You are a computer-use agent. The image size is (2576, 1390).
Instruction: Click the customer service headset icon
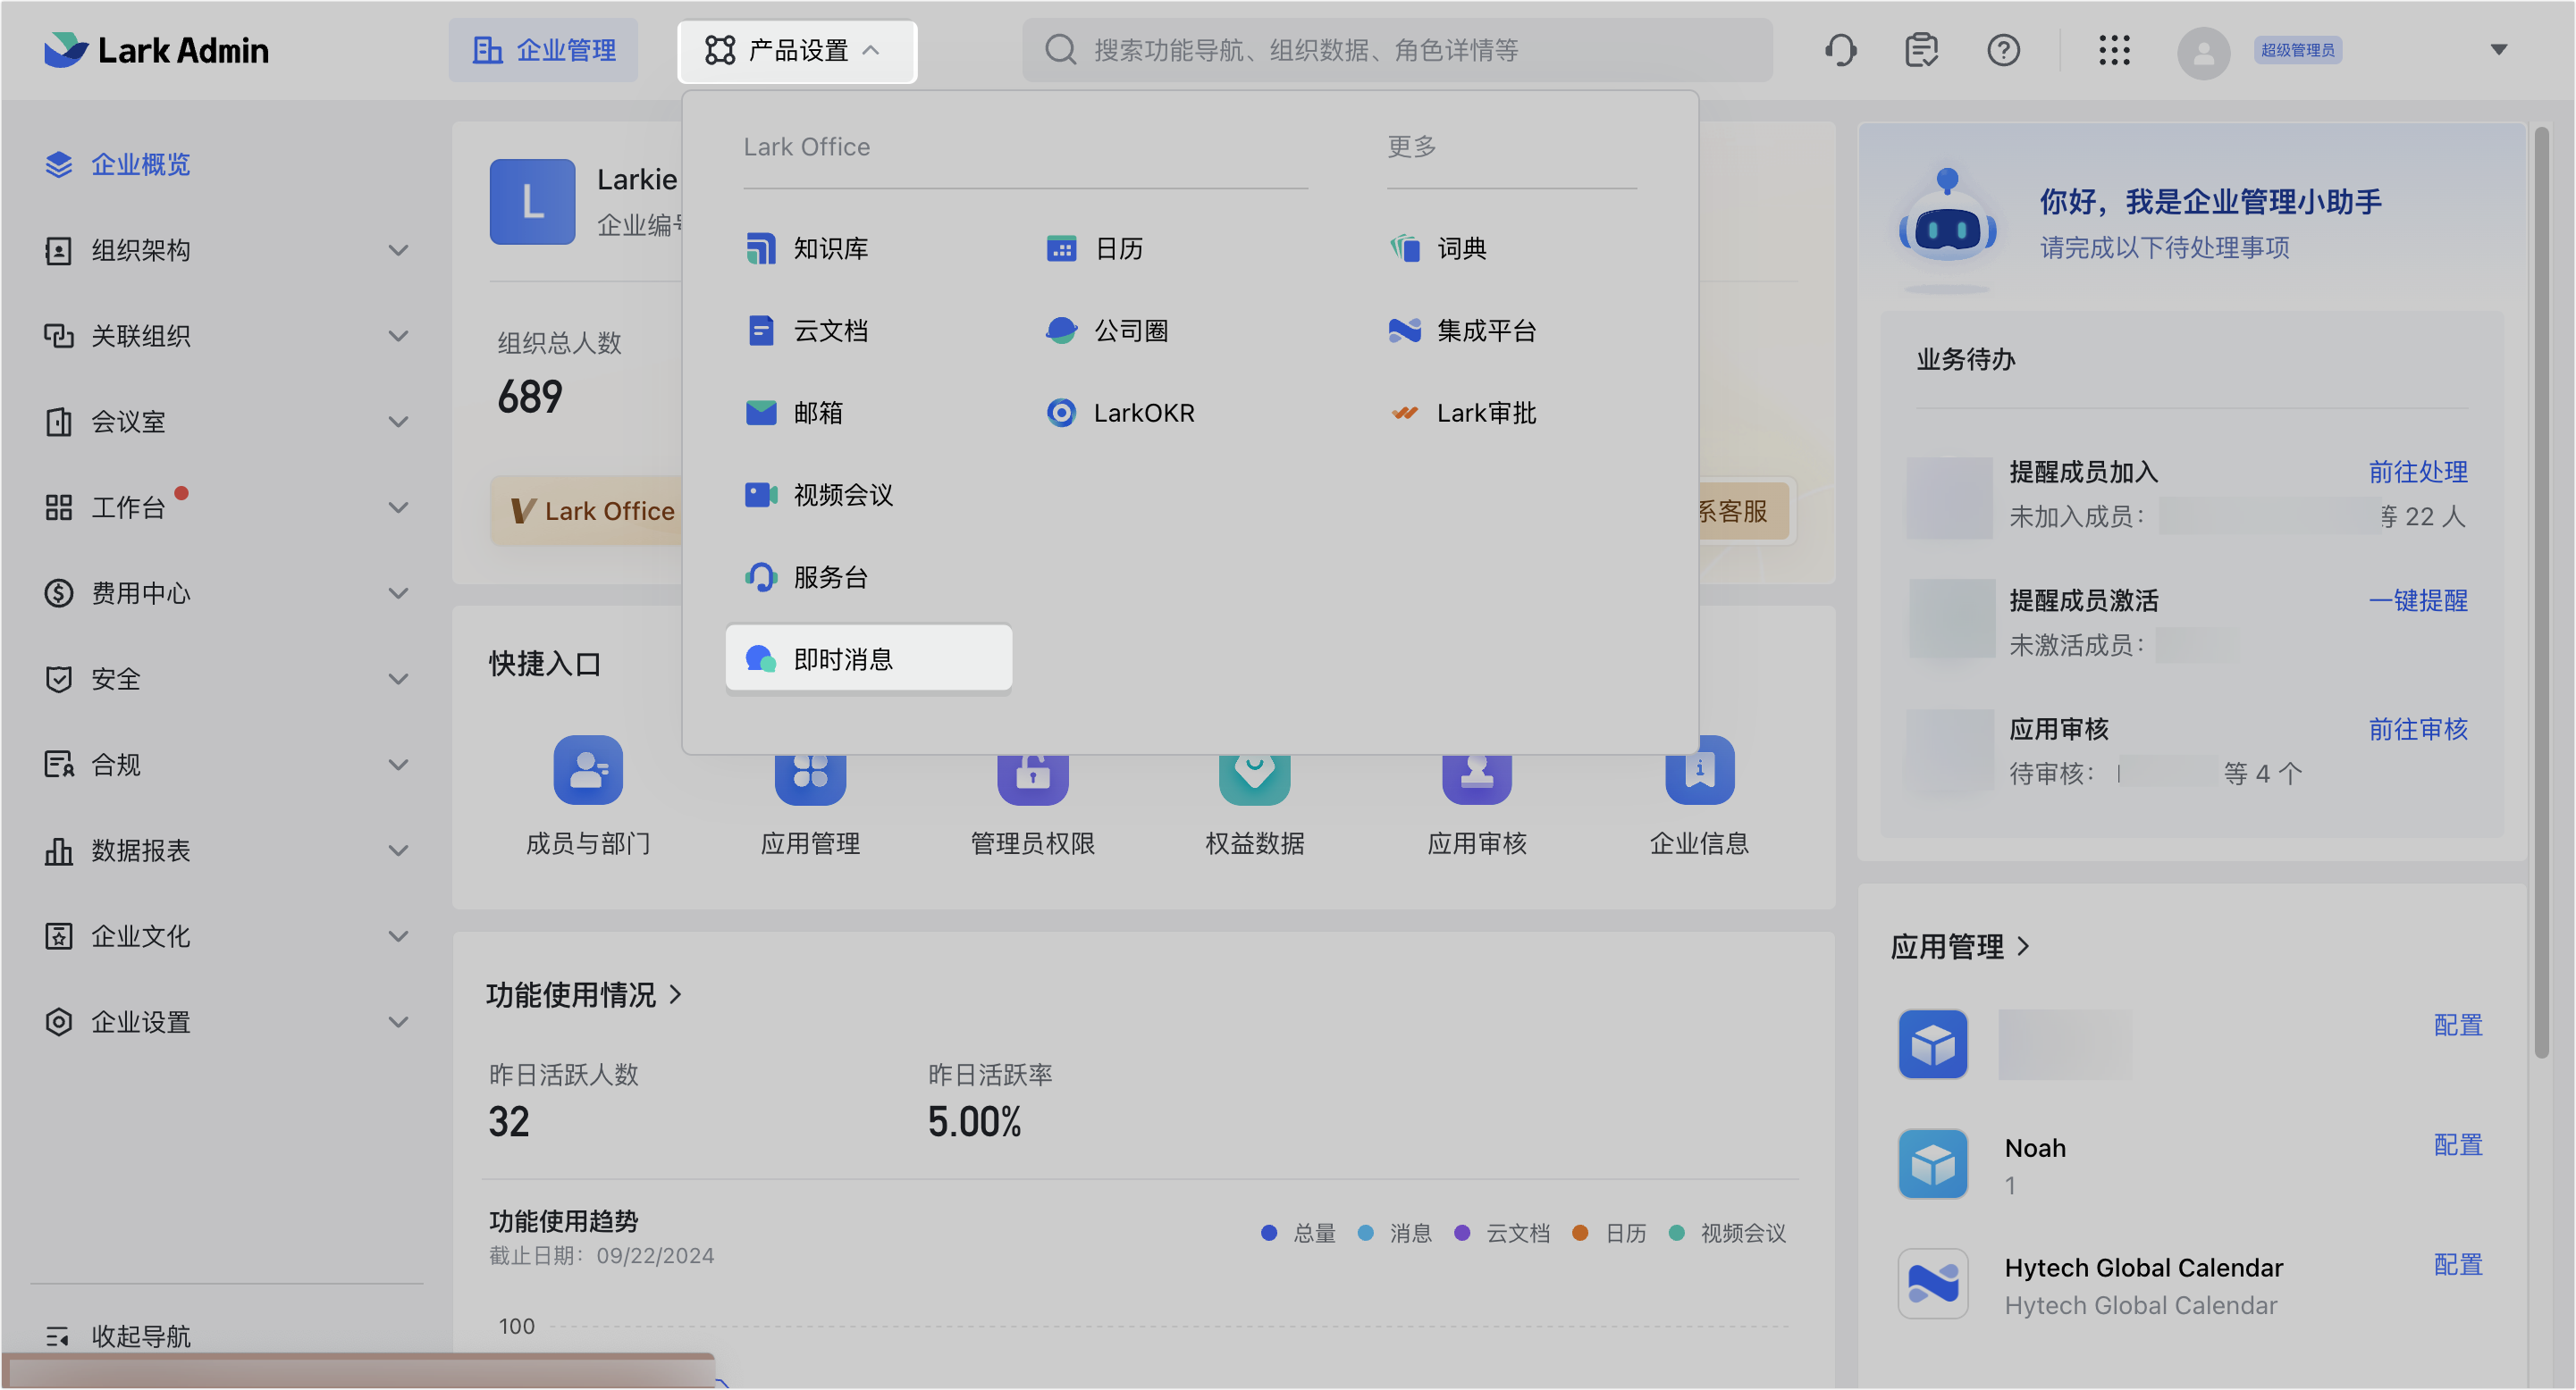(x=1840, y=50)
